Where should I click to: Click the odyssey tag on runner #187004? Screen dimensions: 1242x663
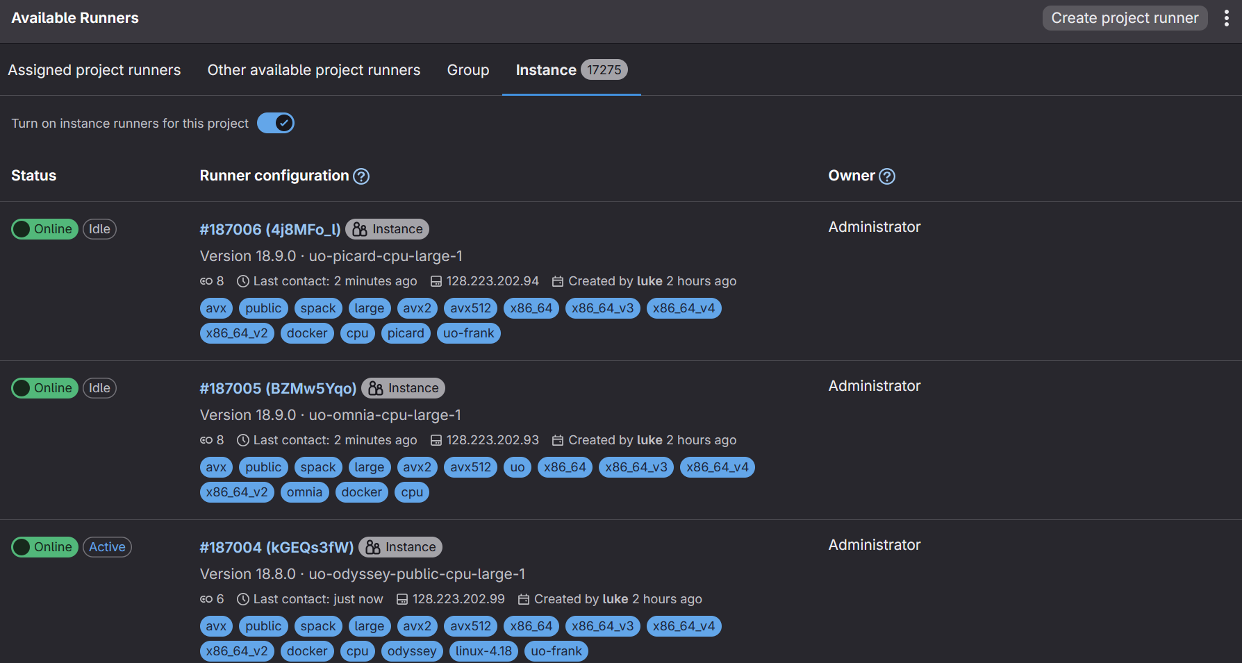412,651
